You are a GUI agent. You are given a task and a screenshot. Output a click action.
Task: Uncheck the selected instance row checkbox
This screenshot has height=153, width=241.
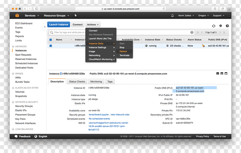(x=51, y=46)
